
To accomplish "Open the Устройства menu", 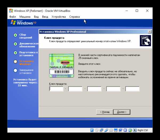I will click(58, 17).
